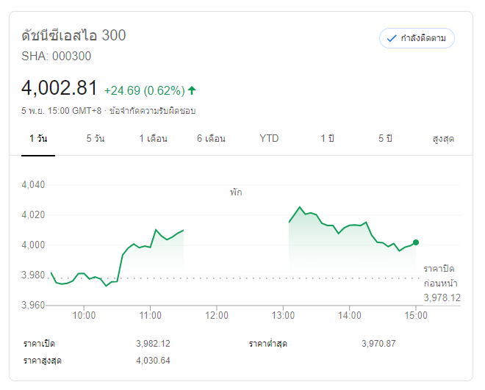Open the 6 เดือน chart tab
This screenshot has width=485, height=390.
click(211, 138)
